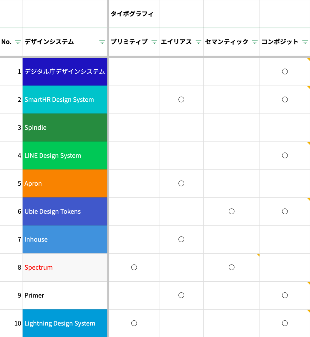Screen dimensions: 310x337
Task: Select the コンポジット circle in Primer row
Action: pos(285,295)
